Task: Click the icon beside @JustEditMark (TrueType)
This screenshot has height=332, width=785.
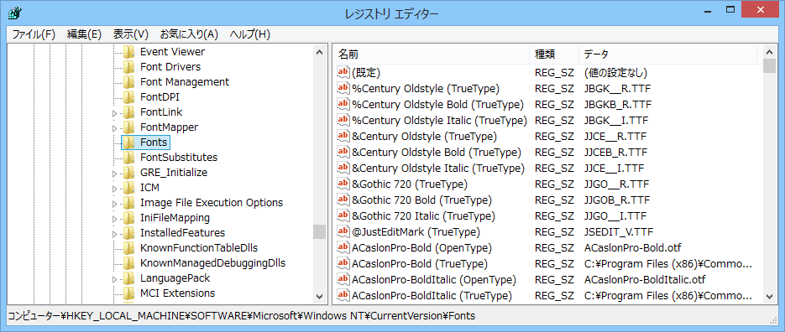Action: [343, 232]
